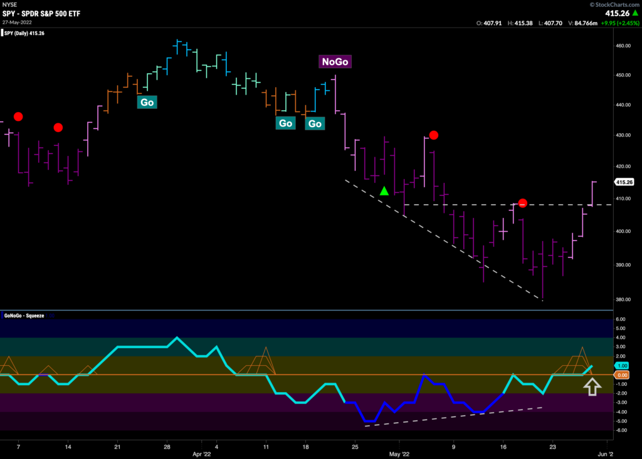Click the red dot on the dashed horizontal line
Screen dimensions: 642x459
tap(522, 203)
